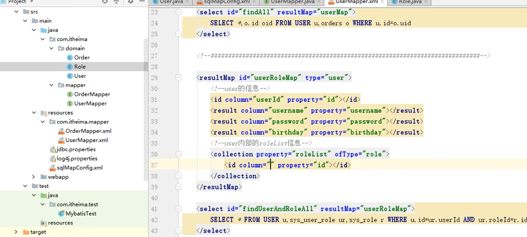
Task: Switch to the sqlMapConfig.xml tab
Action: point(226,2)
